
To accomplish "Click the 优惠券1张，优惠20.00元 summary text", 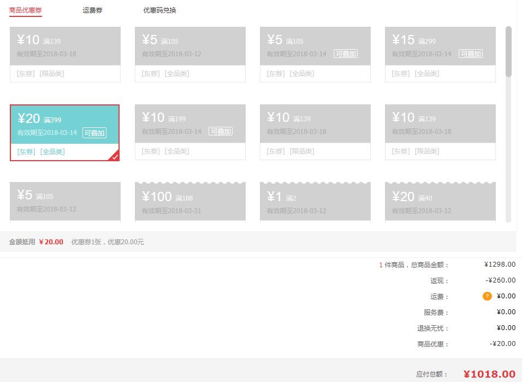I will click(108, 242).
